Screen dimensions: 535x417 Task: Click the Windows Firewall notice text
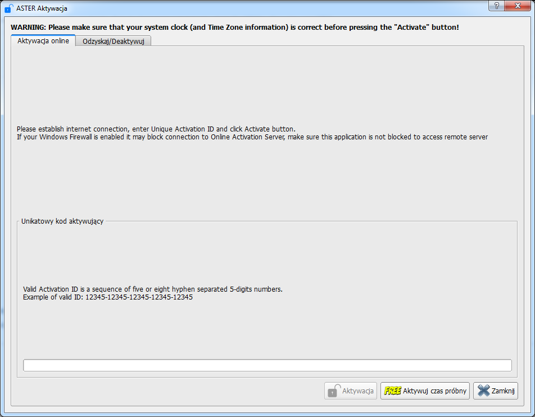pyautogui.click(x=252, y=137)
